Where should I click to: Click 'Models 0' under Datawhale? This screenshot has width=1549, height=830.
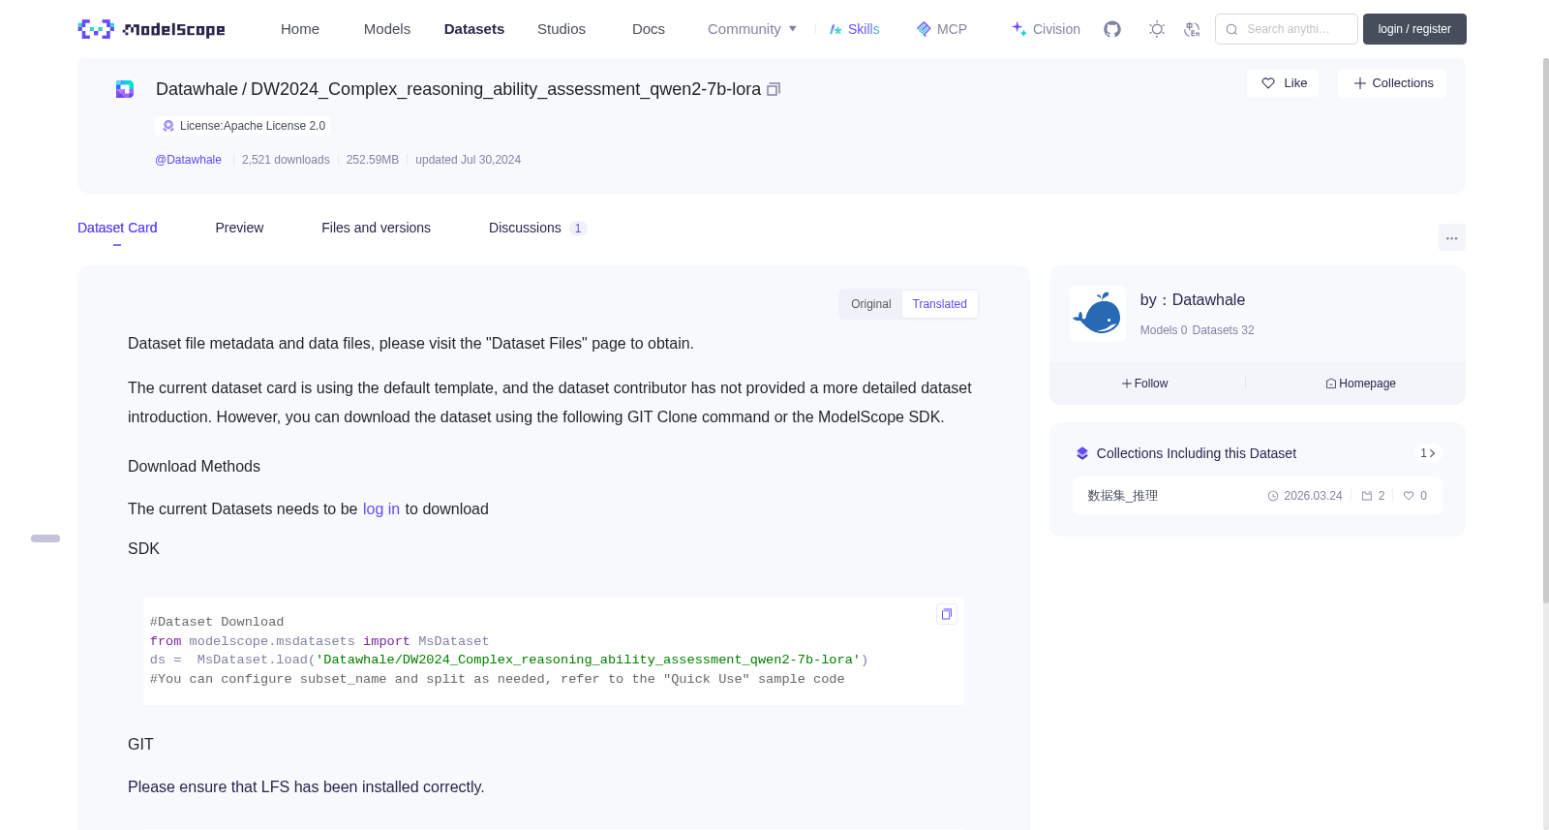coord(1164,330)
